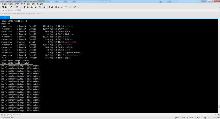Click the 'autodig' green file name
Viewport: 220px width, 119px height.
point(69,26)
